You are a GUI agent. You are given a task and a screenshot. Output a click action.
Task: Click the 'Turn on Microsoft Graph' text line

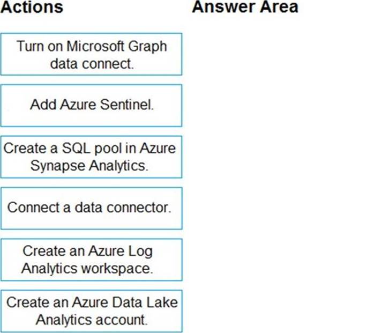92,46
